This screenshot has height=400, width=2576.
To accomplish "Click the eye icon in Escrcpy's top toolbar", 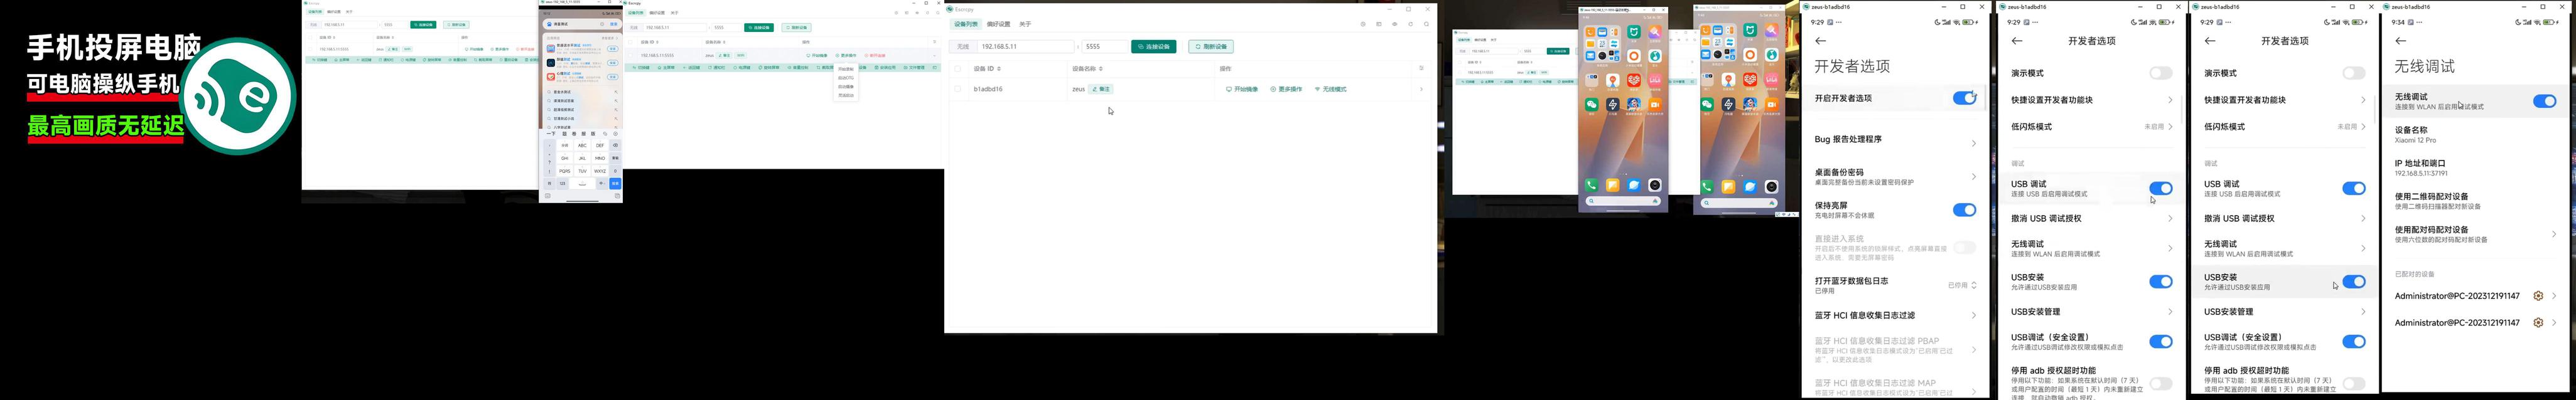I will pos(1394,24).
